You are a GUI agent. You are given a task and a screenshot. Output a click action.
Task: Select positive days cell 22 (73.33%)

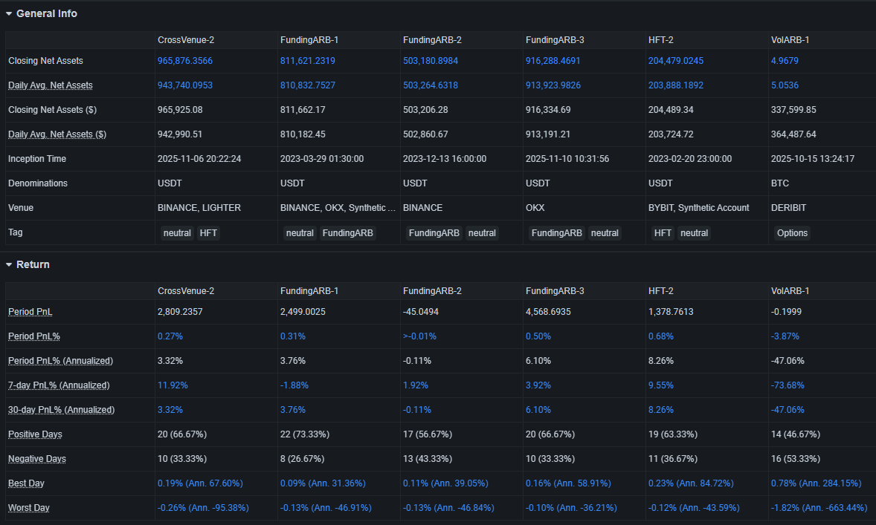(304, 434)
